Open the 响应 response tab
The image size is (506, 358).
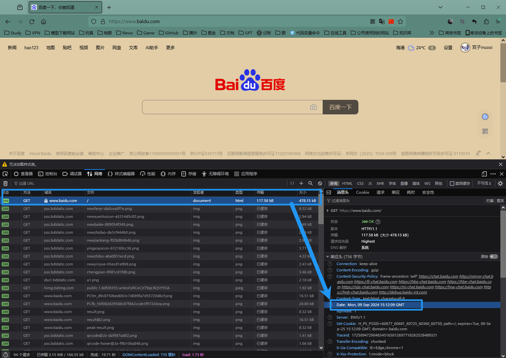(396, 192)
